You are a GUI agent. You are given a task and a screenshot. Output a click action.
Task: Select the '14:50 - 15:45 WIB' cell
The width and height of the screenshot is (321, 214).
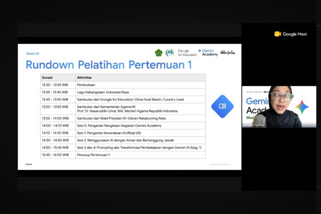[58, 148]
